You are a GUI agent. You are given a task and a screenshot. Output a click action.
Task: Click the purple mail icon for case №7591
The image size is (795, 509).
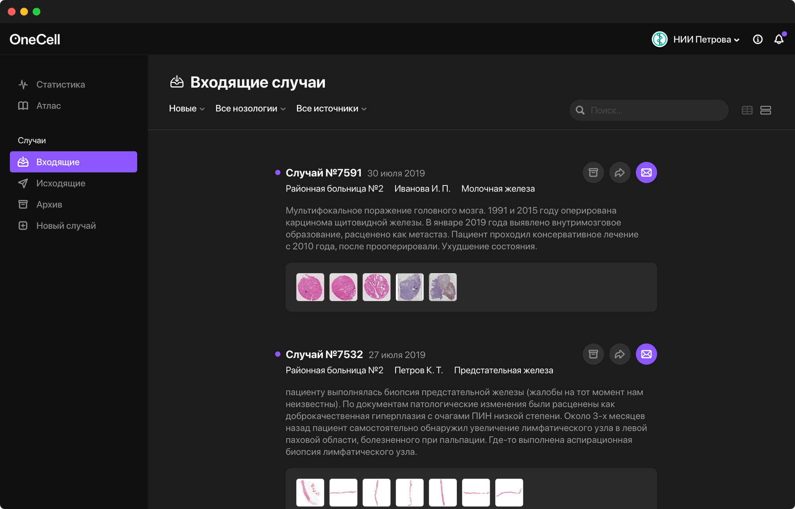click(x=646, y=172)
